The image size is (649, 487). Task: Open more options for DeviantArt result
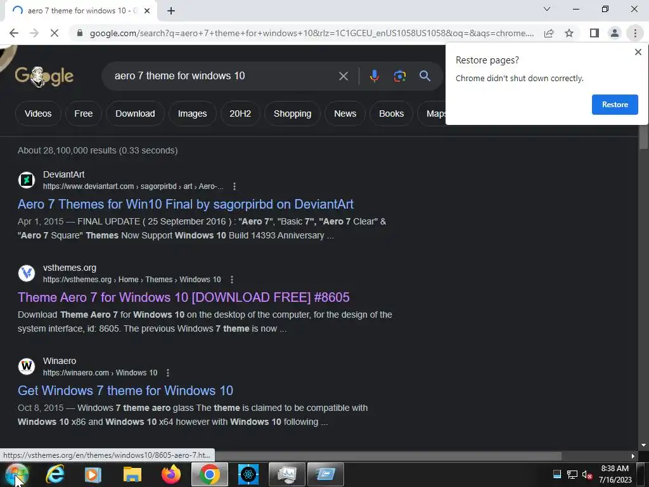pyautogui.click(x=235, y=186)
